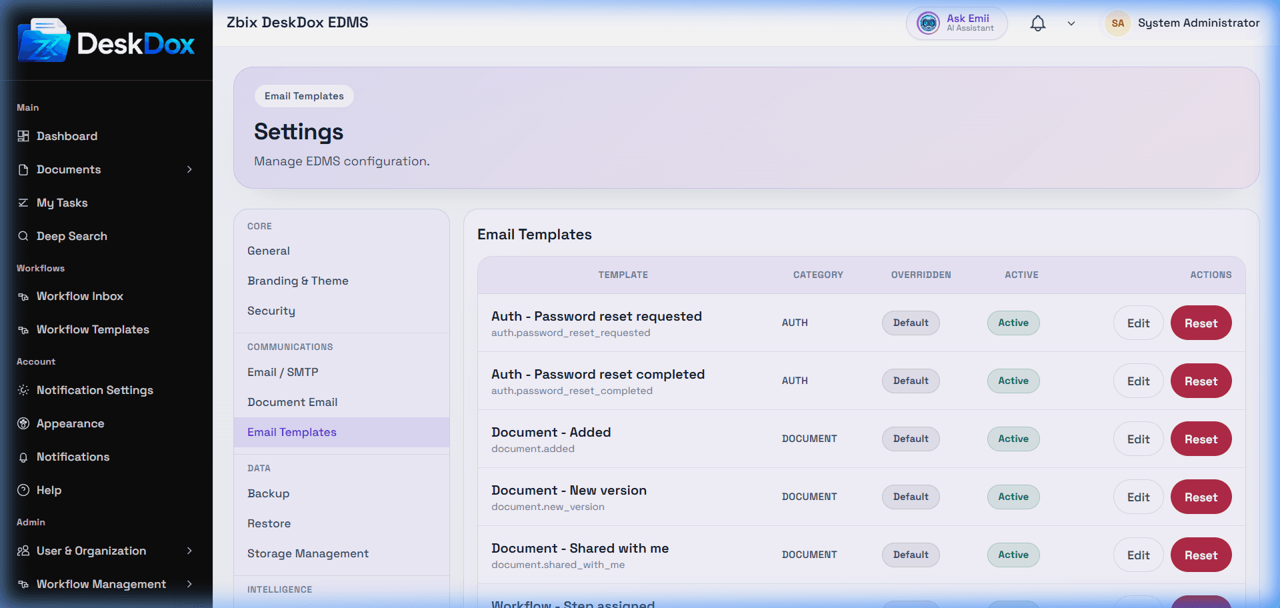Click the SA user avatar
Image resolution: width=1280 pixels, height=608 pixels.
tap(1118, 23)
